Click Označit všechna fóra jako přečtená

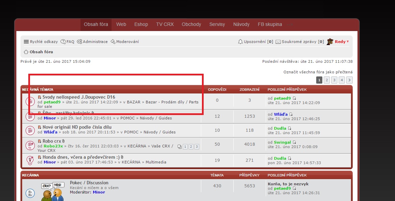[318, 72]
